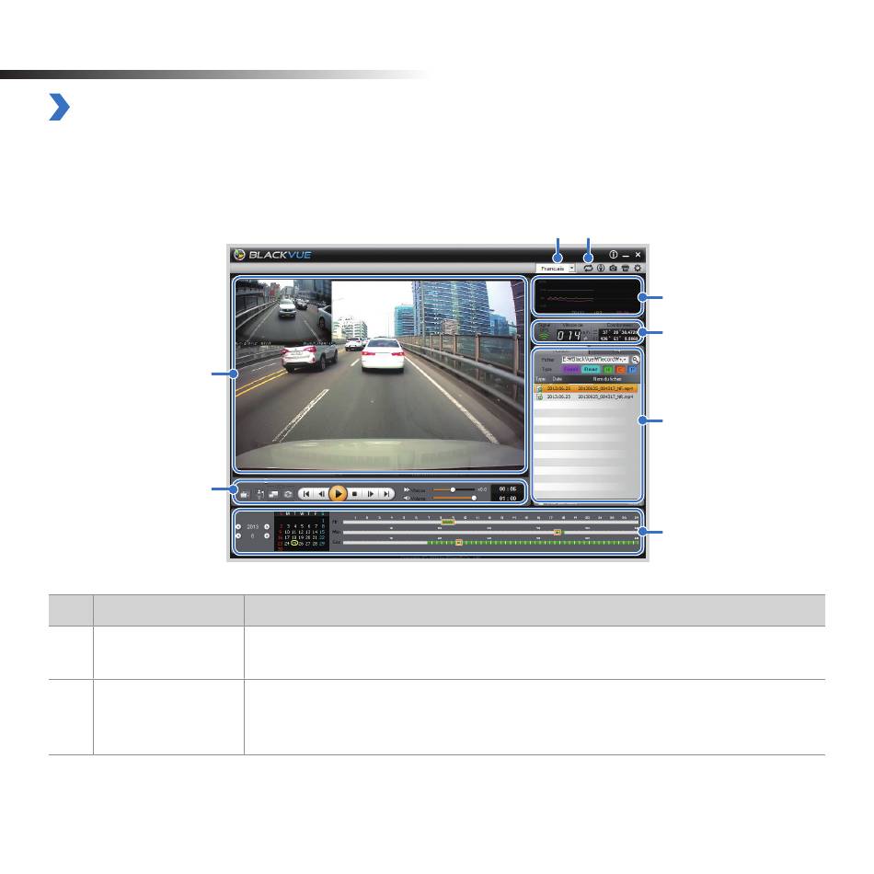The image size is (874, 874).
Task: Open the info icon in title bar
Action: pyautogui.click(x=613, y=254)
